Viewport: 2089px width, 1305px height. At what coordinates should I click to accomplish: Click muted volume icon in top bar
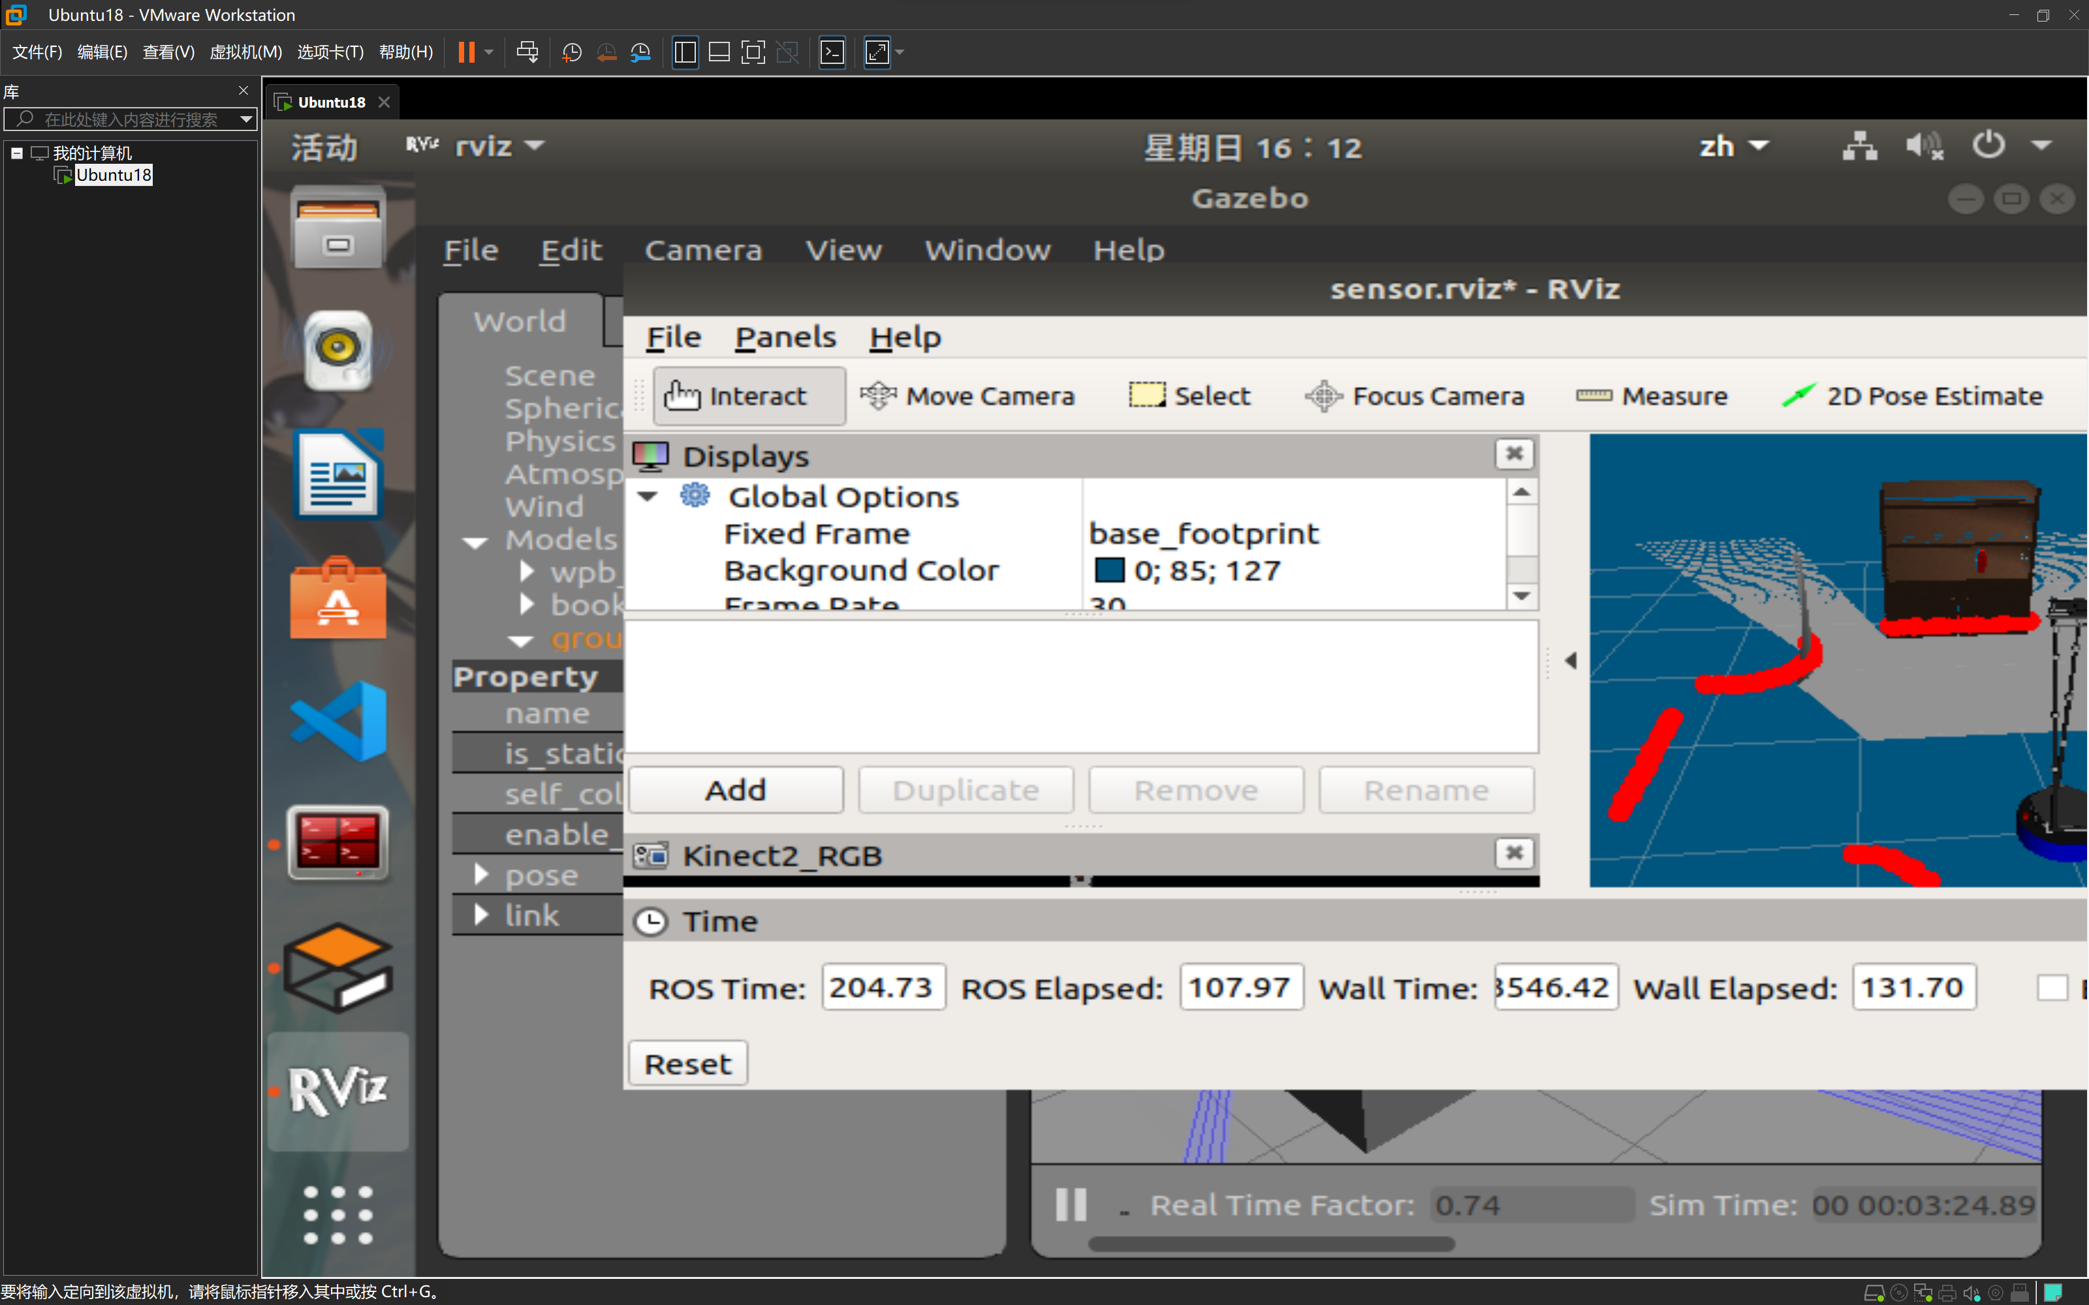point(1924,146)
